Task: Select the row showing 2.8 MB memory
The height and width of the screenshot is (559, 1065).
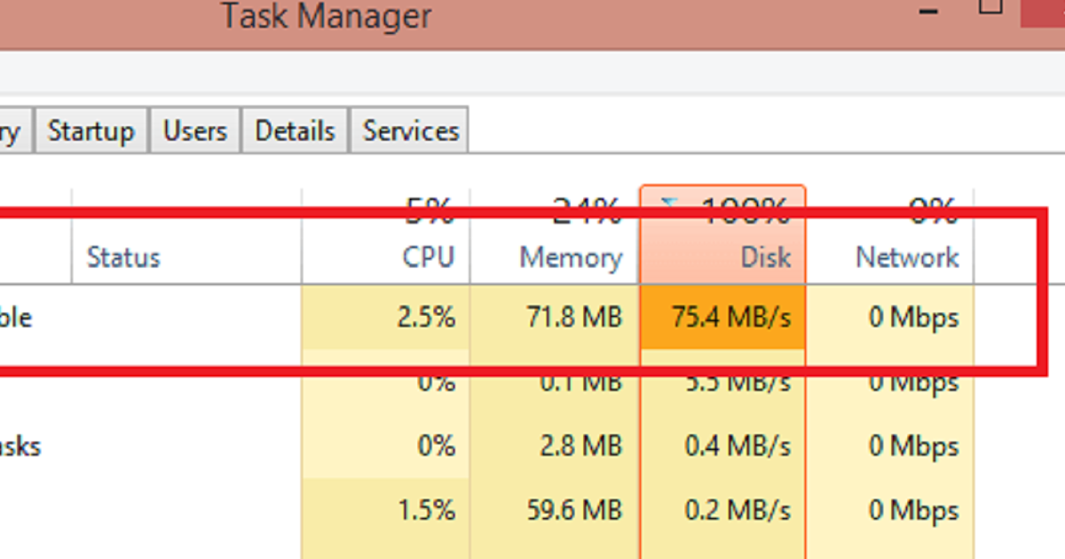Action: pyautogui.click(x=532, y=446)
